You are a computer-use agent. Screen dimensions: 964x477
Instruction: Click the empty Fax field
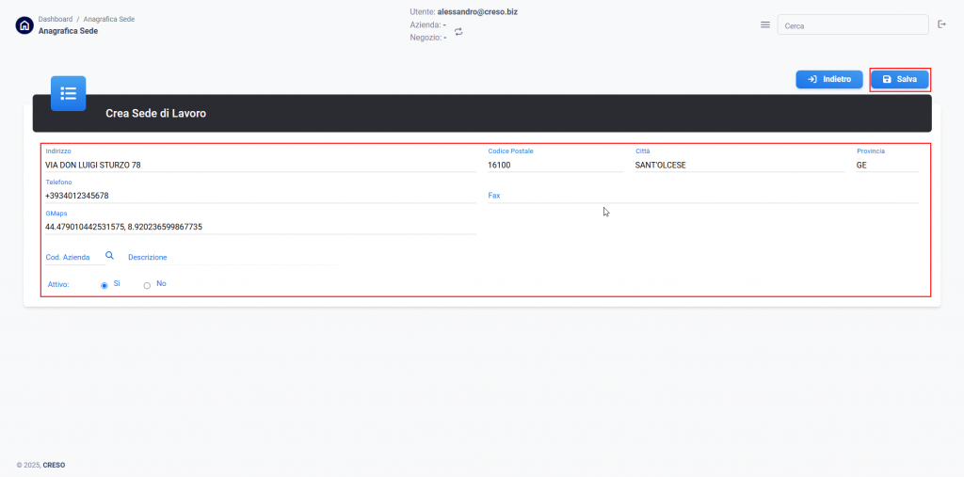point(702,196)
